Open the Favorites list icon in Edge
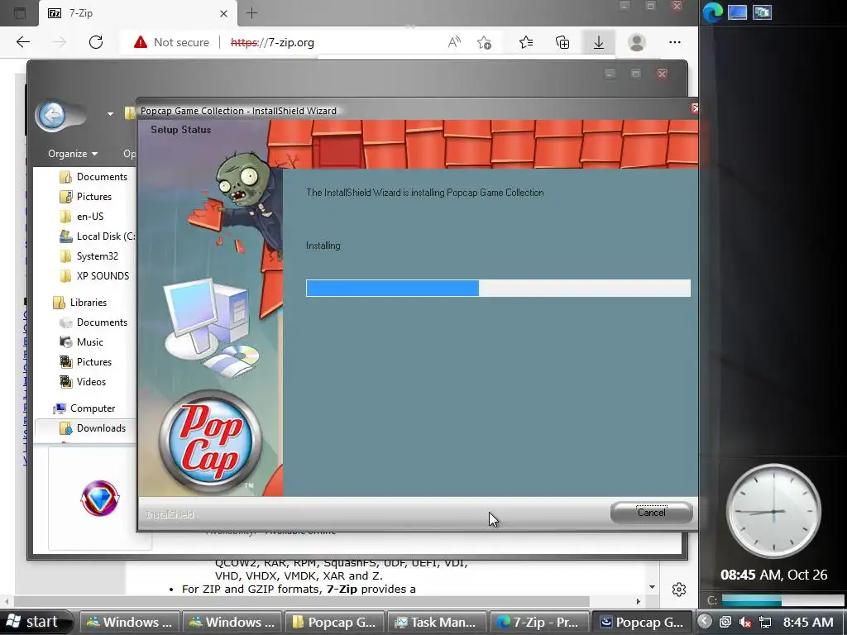 [x=525, y=42]
